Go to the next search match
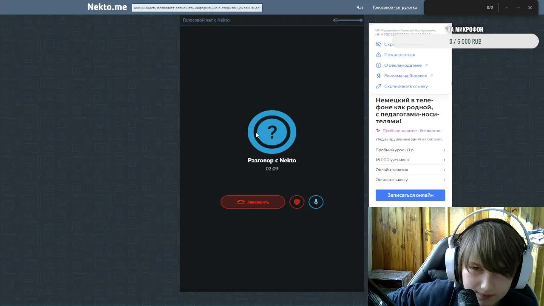 [518, 8]
